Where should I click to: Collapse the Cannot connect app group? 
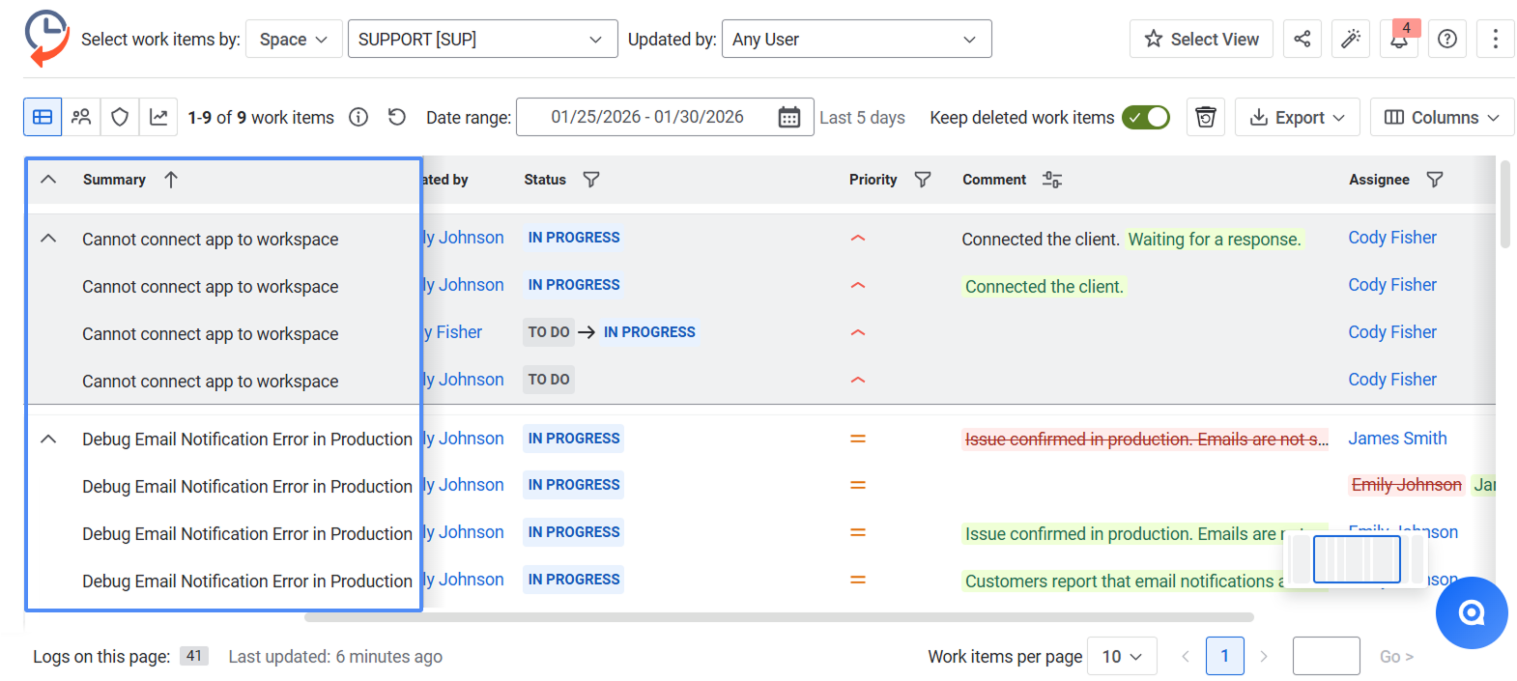coord(48,239)
